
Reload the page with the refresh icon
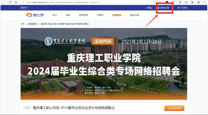(10, 2)
